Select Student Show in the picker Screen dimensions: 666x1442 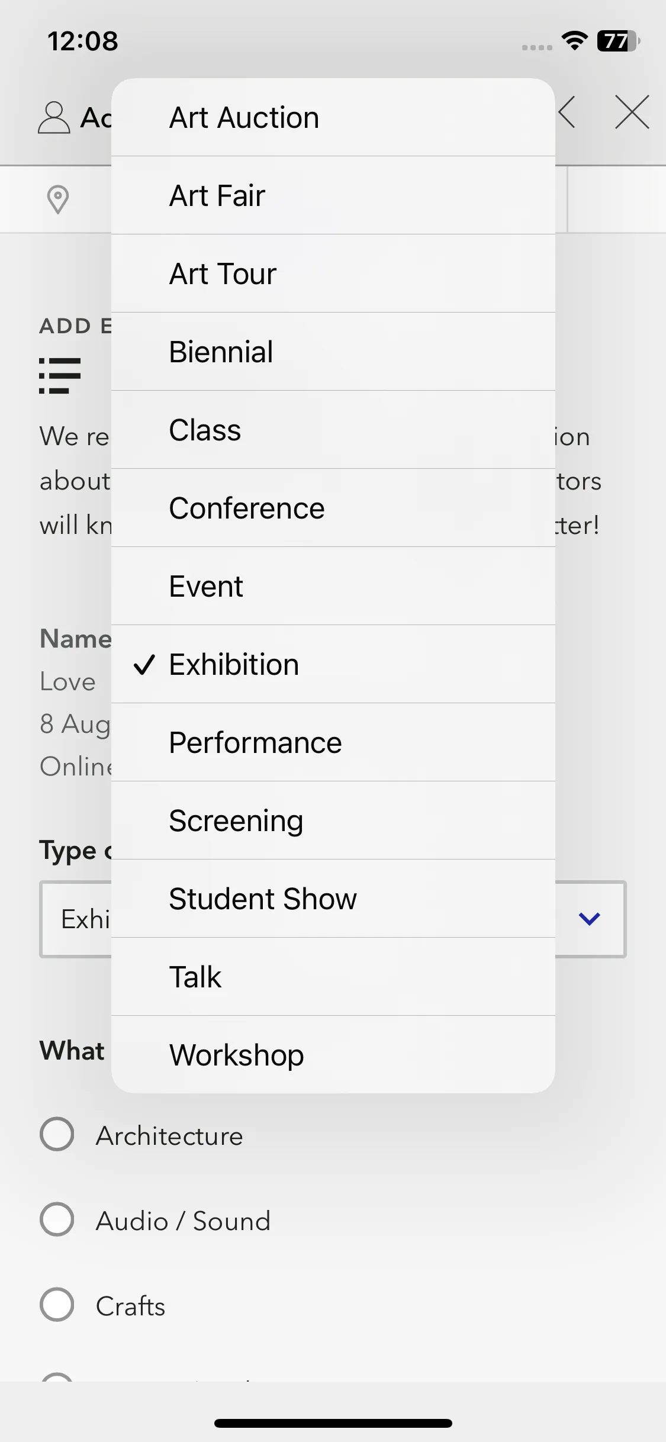(333, 899)
